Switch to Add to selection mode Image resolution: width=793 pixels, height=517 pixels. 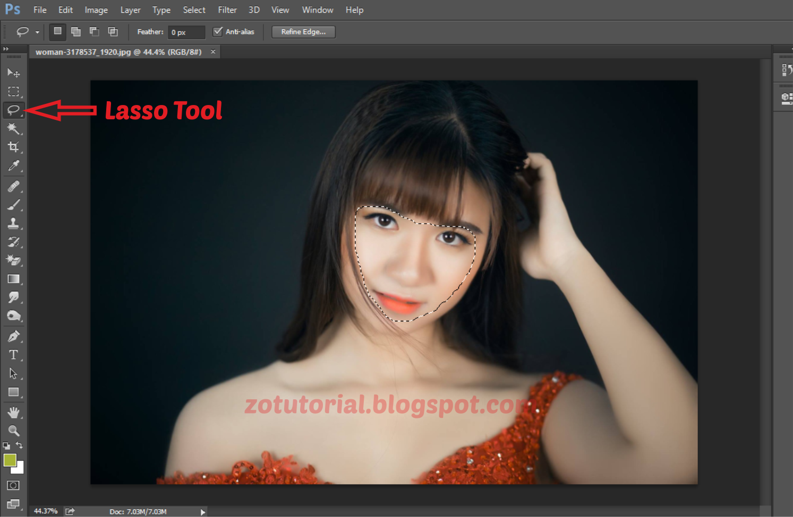75,31
